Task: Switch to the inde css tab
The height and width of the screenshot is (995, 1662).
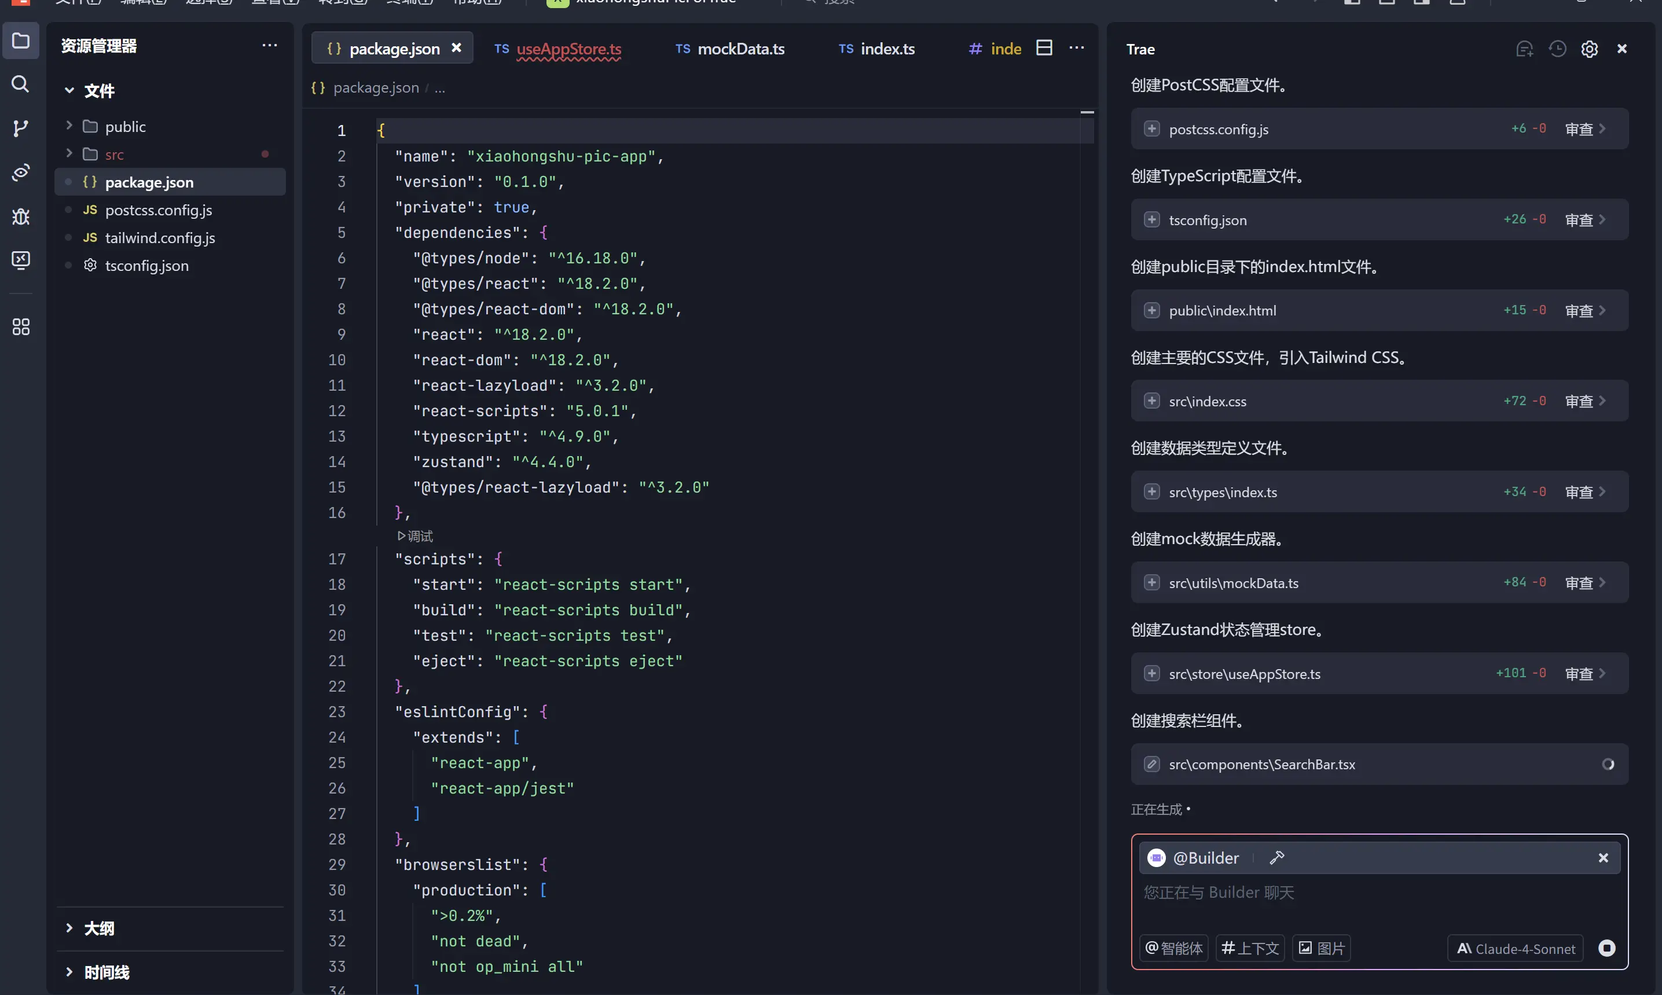Action: [996, 49]
